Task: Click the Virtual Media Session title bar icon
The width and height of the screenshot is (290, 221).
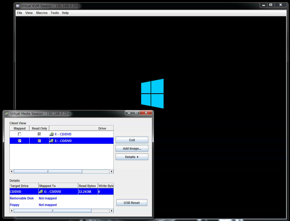Action: pyautogui.click(x=7, y=114)
